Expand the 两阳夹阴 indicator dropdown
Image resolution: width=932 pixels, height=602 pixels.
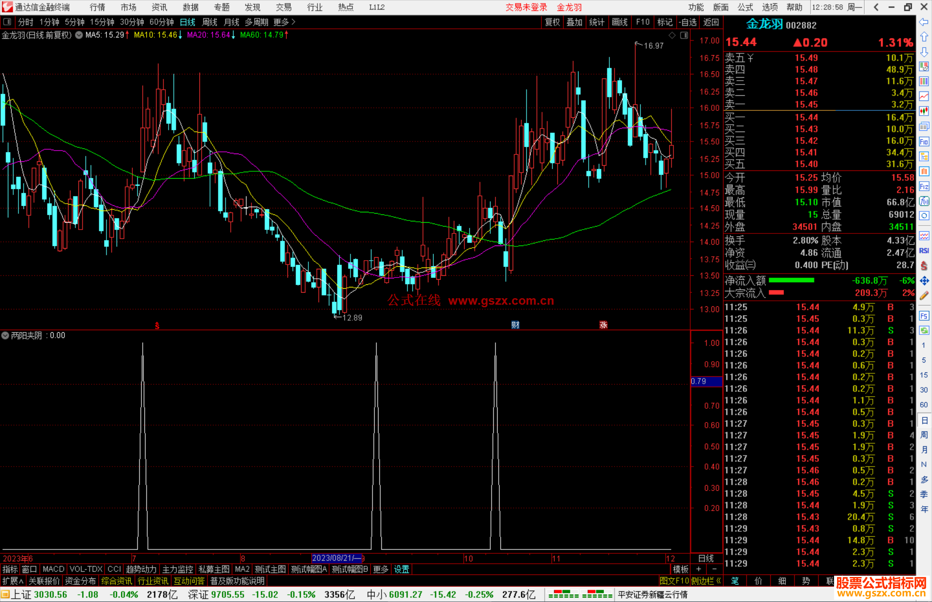[x=5, y=335]
